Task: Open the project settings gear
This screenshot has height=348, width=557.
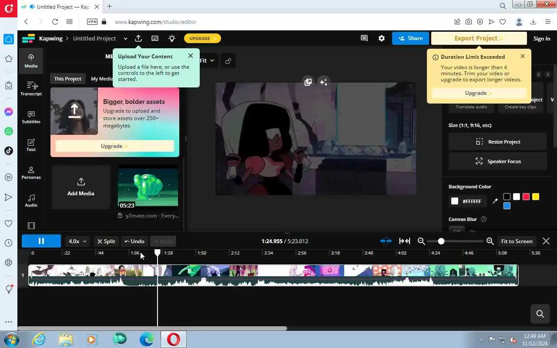Action: 382,38
